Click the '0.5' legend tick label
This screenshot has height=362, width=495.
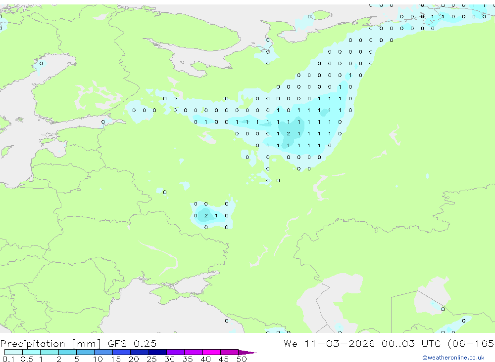pyautogui.click(x=27, y=359)
